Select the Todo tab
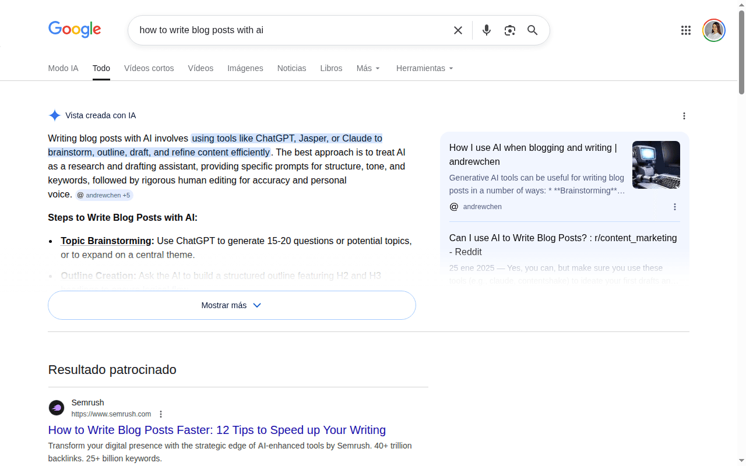This screenshot has height=466, width=746. [101, 68]
